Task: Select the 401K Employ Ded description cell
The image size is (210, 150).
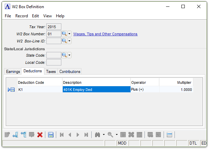Action: pyautogui.click(x=96, y=90)
